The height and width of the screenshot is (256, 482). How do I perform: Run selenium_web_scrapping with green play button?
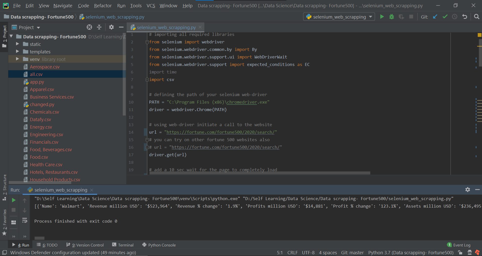(382, 17)
